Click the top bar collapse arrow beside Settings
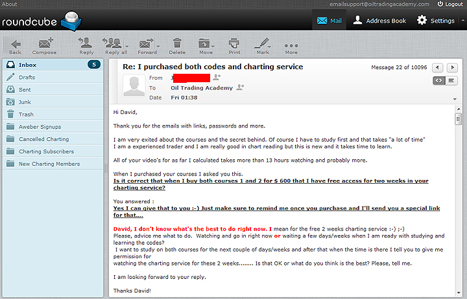 tap(463, 21)
